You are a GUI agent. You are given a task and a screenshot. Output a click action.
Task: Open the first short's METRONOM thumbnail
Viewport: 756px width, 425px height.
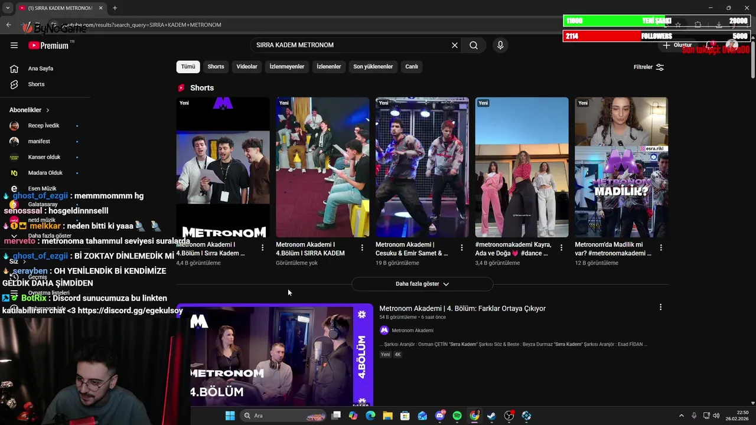pos(223,167)
